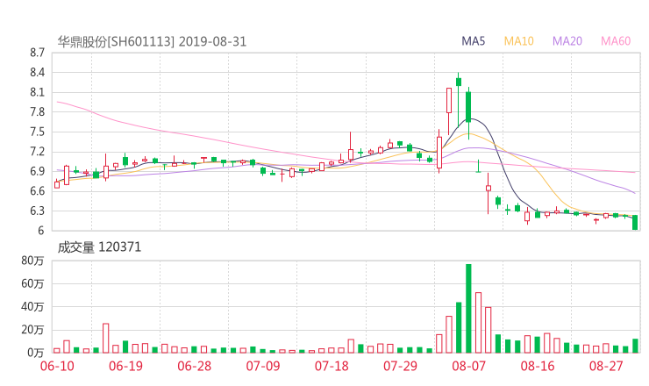Toggle the MA5 legend label
The image size is (649, 386).
(474, 41)
